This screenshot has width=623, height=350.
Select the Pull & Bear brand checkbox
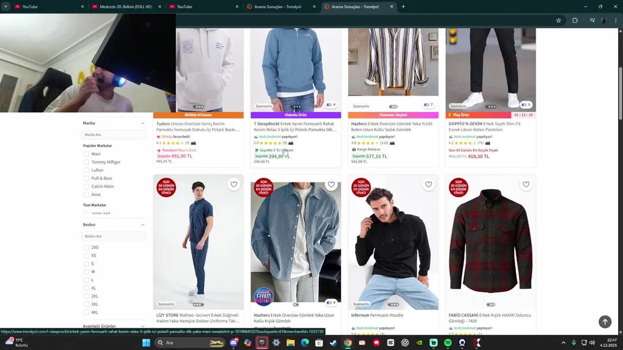[x=86, y=178]
